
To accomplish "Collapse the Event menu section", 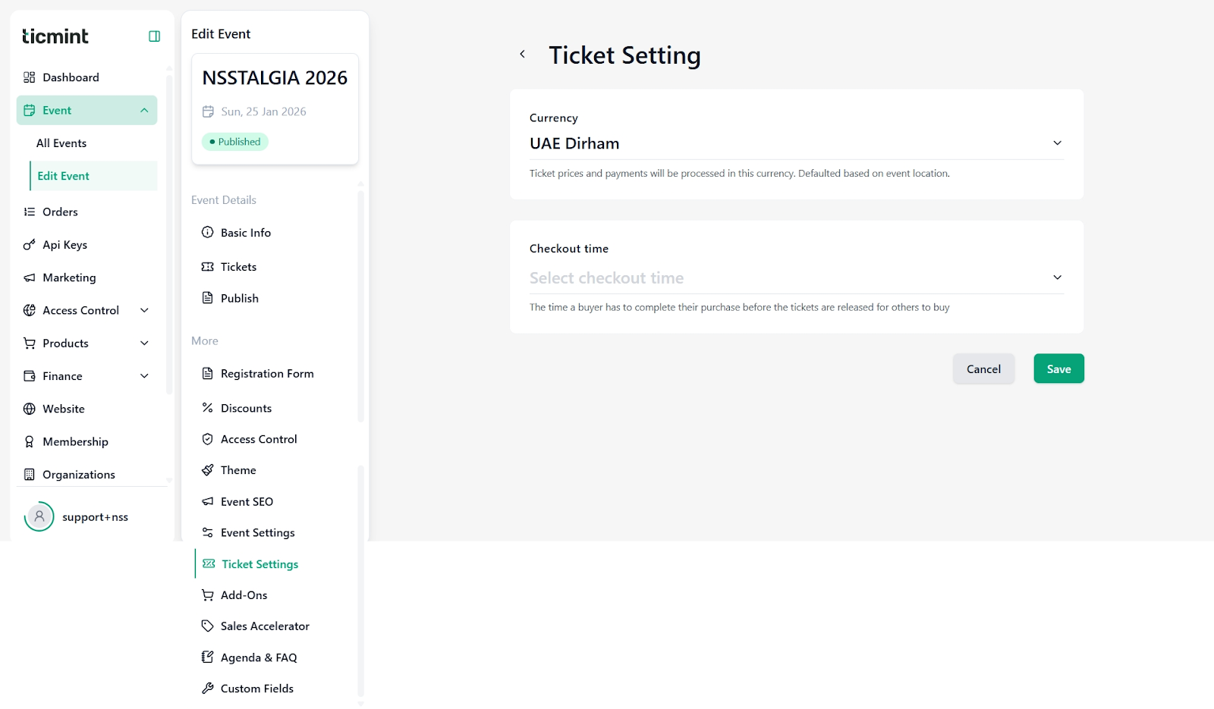I will pyautogui.click(x=144, y=111).
